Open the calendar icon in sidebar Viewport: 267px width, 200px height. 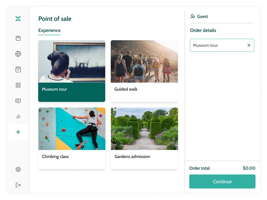click(18, 38)
